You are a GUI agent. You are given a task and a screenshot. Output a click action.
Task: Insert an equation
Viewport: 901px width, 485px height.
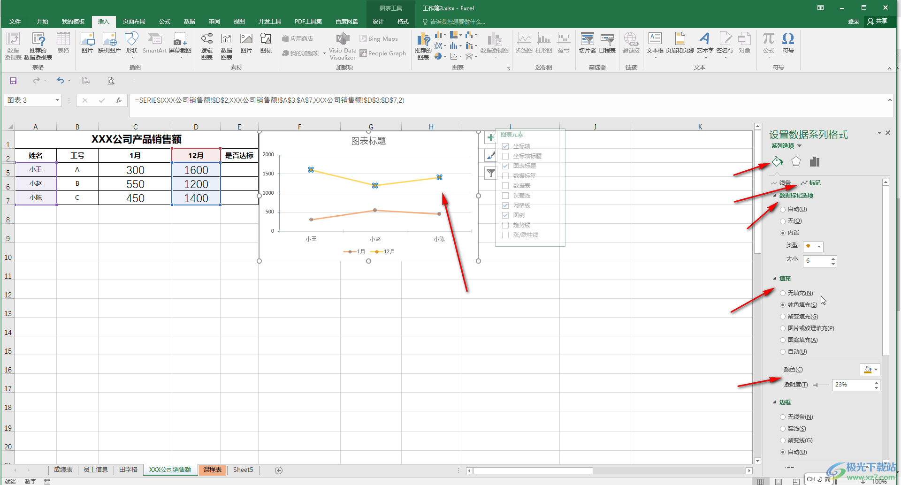(769, 45)
